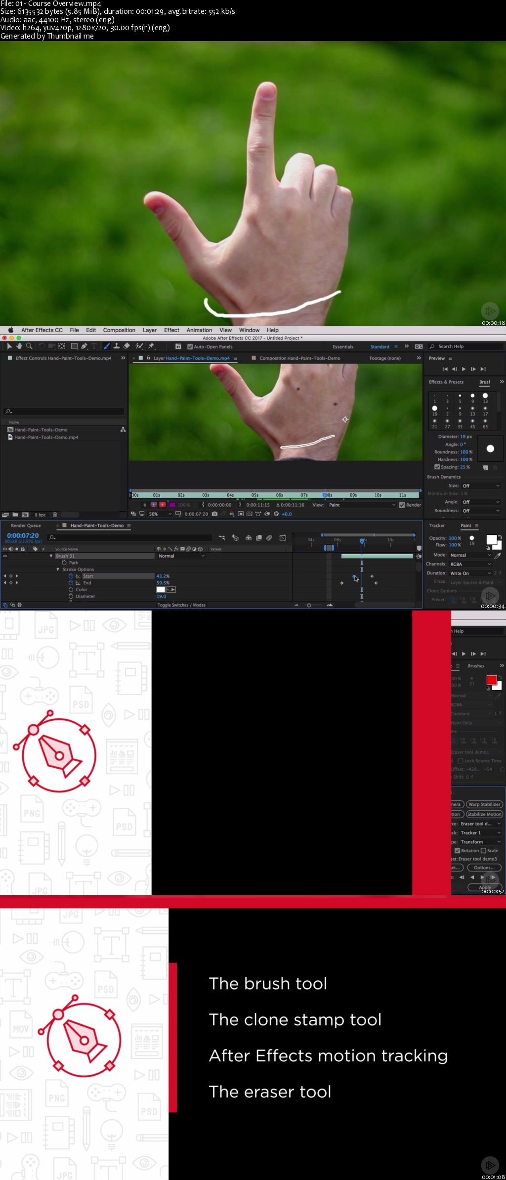
Task: Click the Warp Stabilizer button
Action: [484, 804]
